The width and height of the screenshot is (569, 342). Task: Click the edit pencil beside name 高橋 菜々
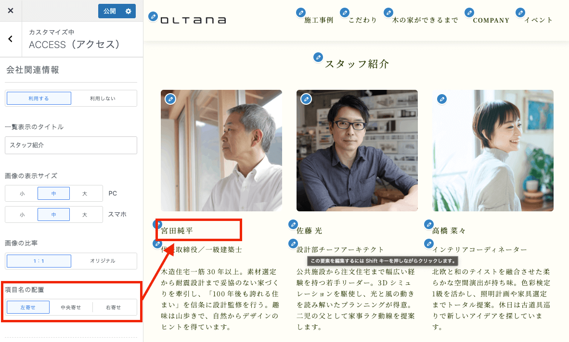(x=428, y=224)
